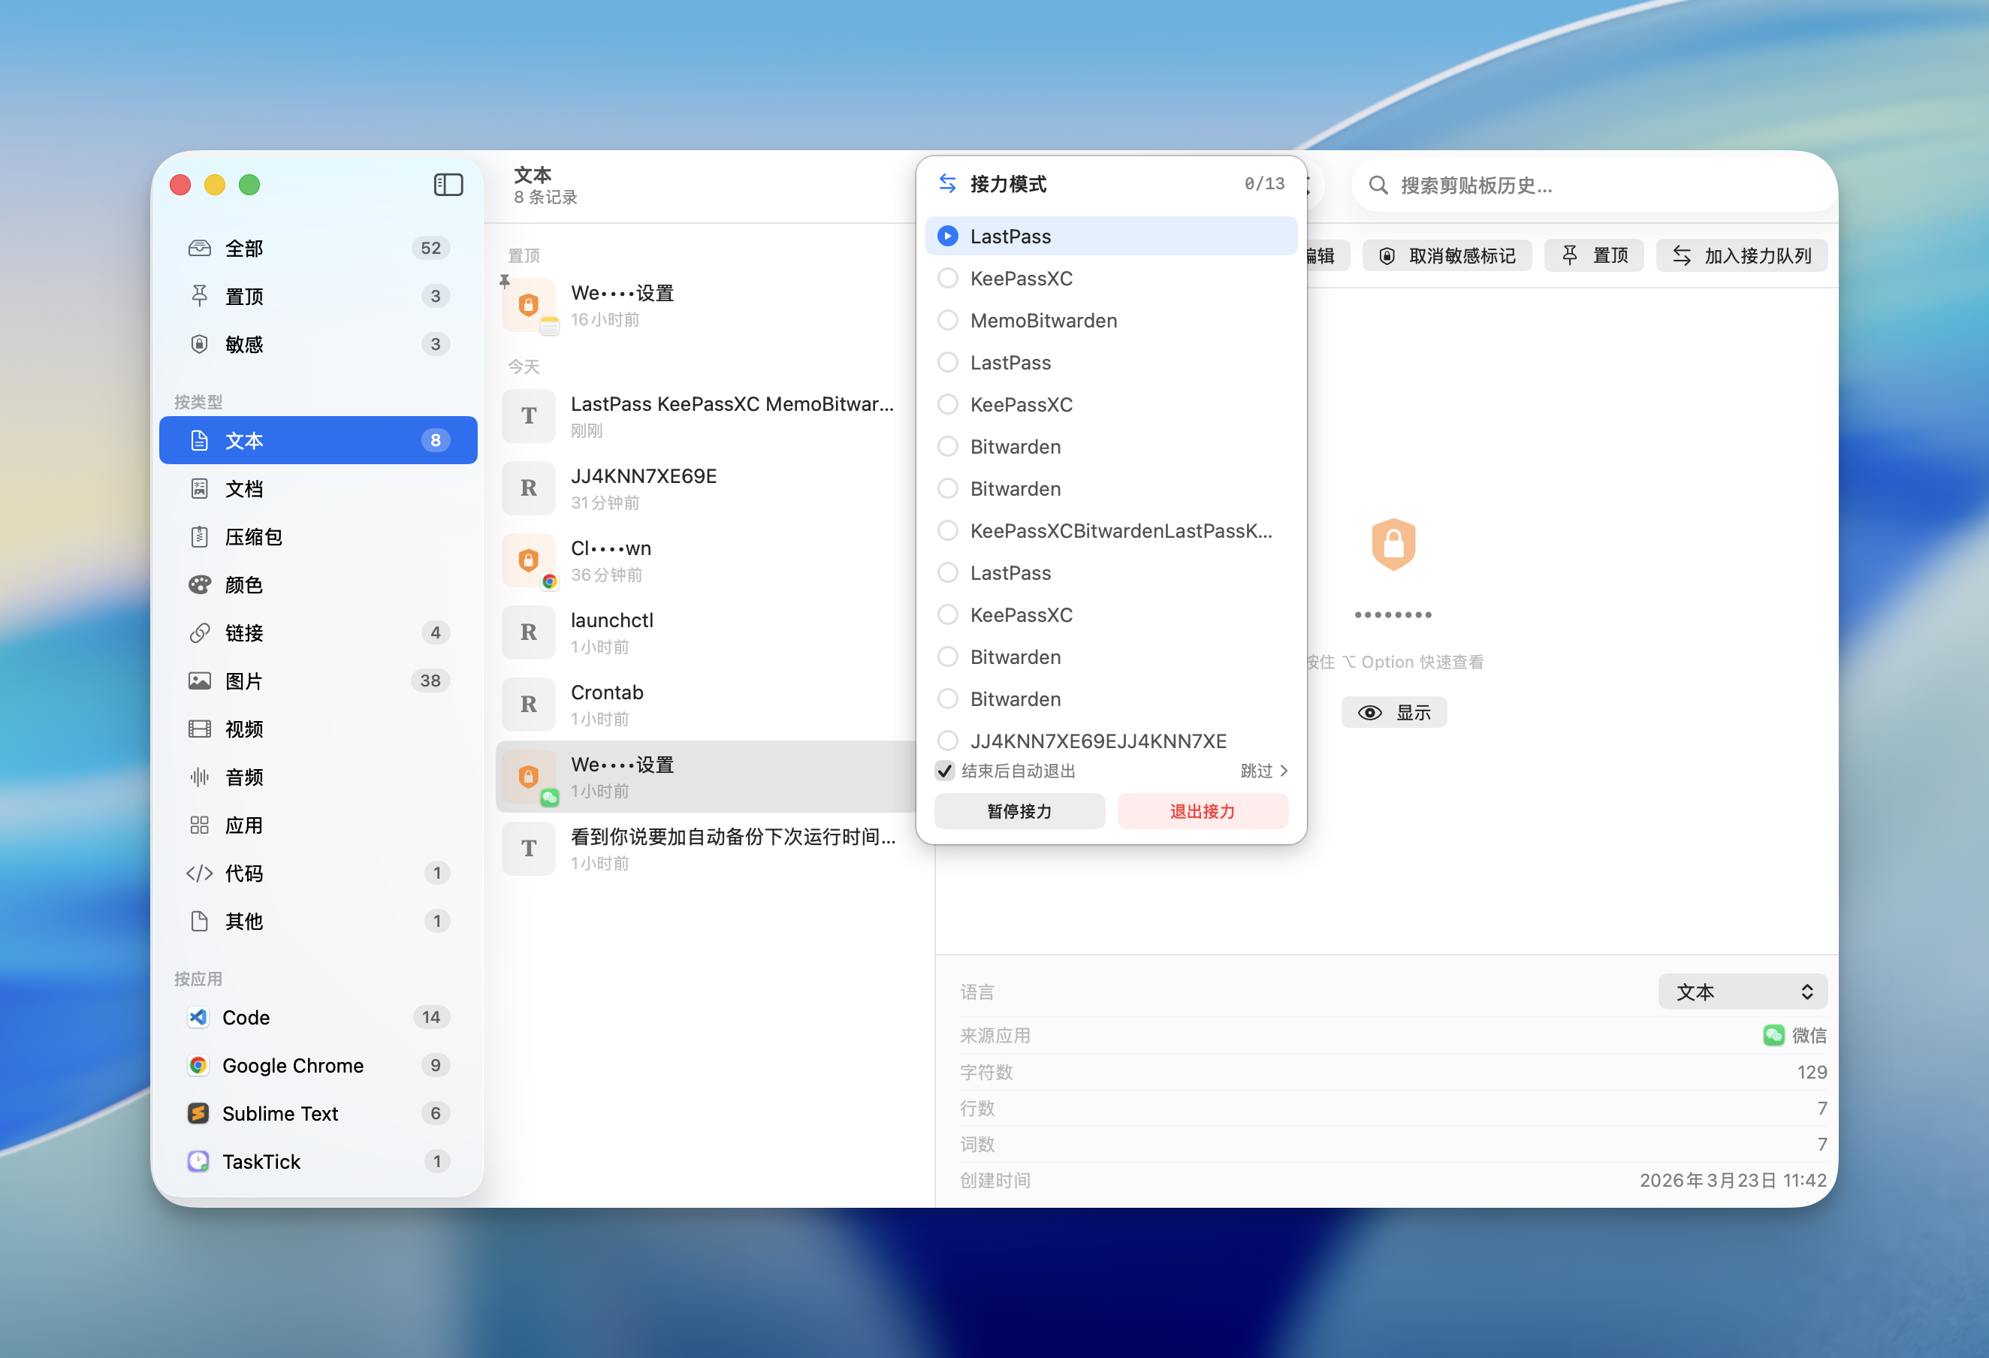Click the 暂停接力 button

click(x=1019, y=811)
